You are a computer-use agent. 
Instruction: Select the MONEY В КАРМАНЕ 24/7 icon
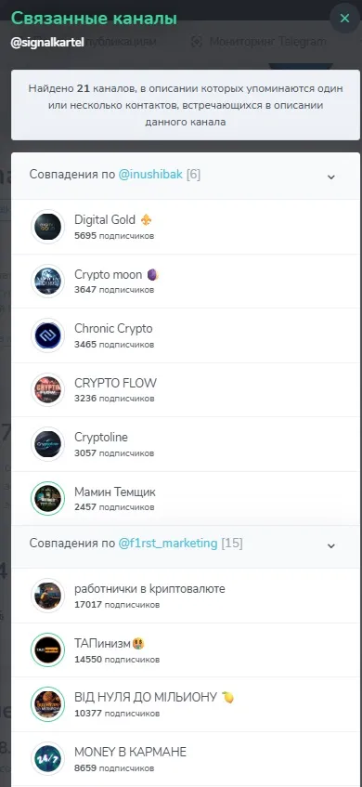tap(47, 759)
